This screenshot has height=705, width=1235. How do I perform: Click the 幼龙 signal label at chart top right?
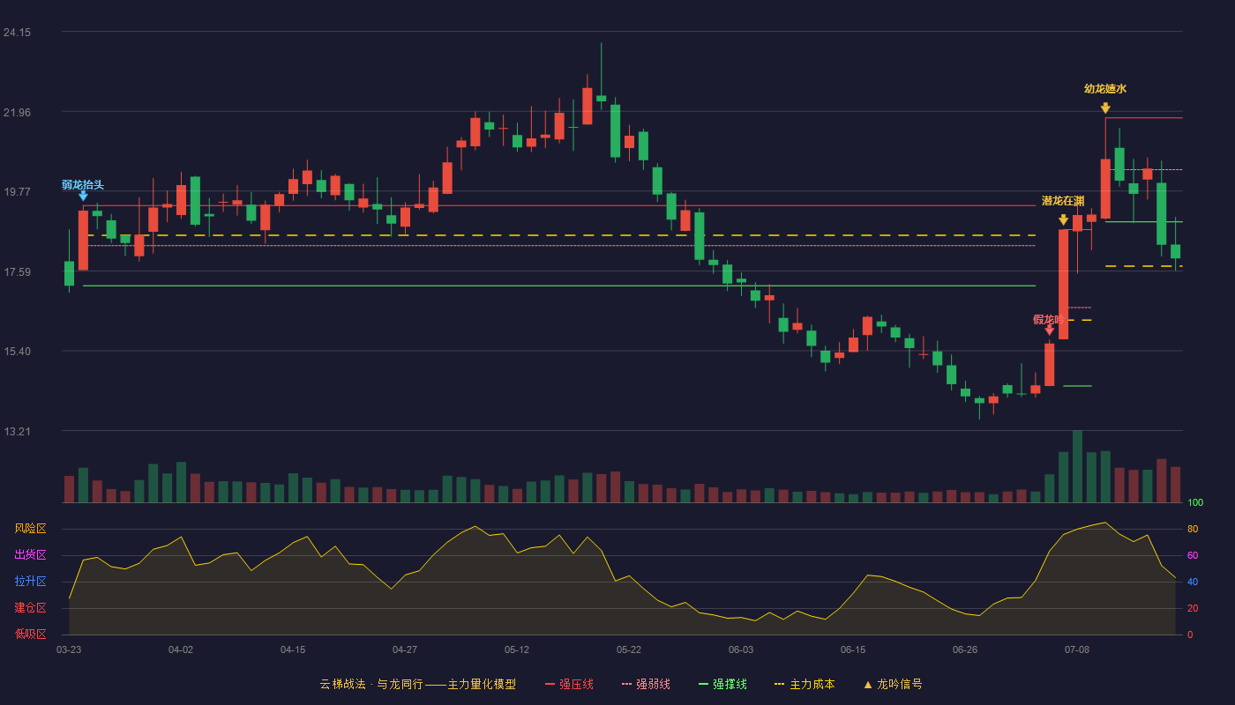[x=1105, y=88]
